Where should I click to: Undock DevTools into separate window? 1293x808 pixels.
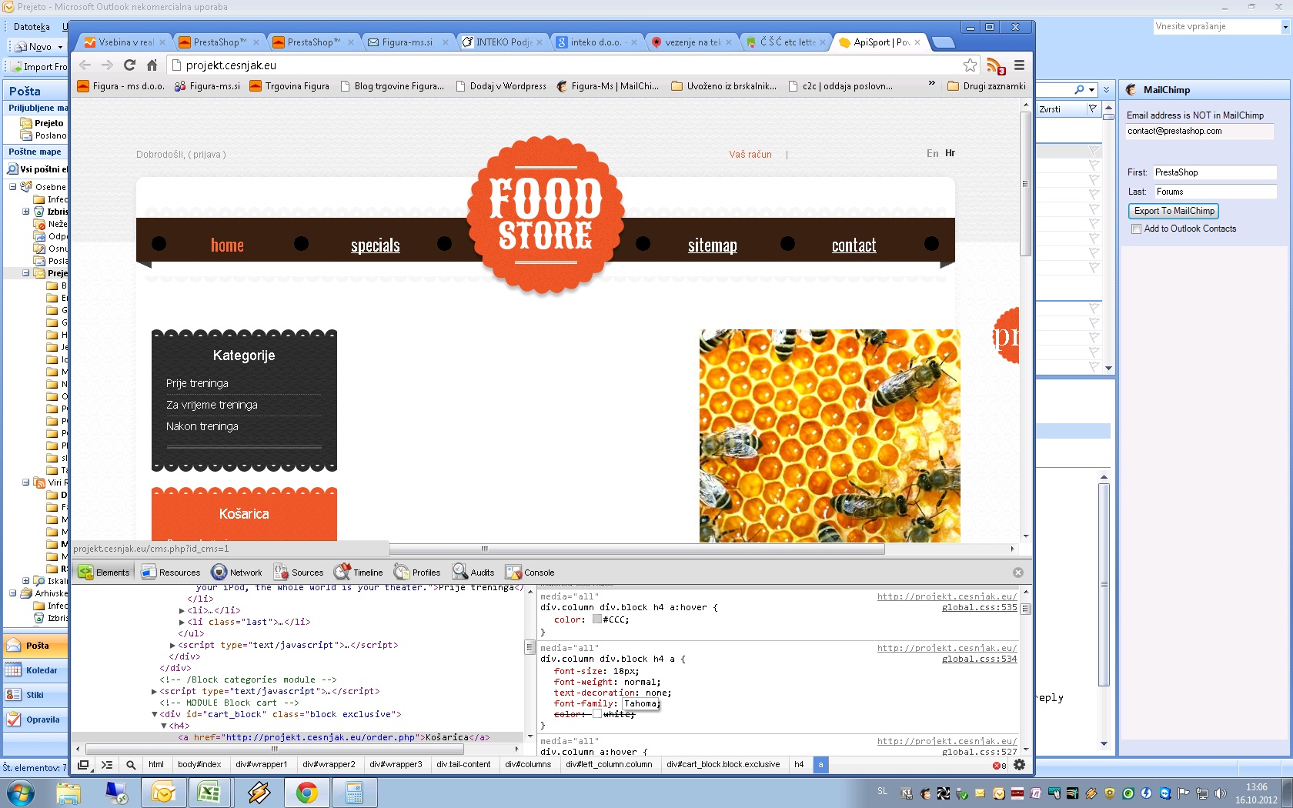click(83, 765)
